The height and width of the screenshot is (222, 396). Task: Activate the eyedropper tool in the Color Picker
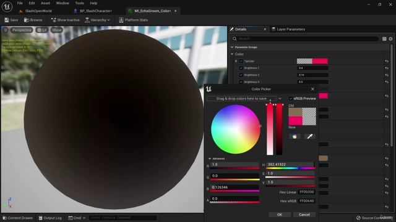(310, 136)
